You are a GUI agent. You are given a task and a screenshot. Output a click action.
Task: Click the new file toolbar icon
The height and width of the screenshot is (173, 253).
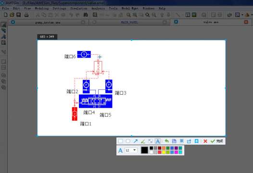pyautogui.click(x=5, y=15)
